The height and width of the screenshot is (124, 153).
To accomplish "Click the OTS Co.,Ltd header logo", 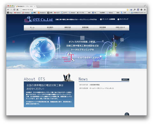I will tap(39, 19).
